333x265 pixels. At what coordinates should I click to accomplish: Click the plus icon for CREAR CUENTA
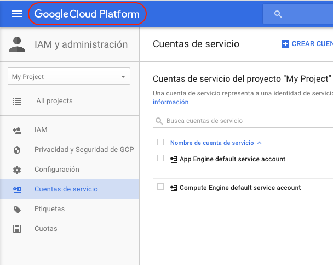(285, 44)
